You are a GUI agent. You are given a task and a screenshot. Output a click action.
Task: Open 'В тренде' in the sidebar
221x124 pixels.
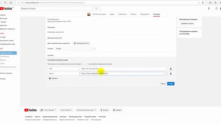point(3,22)
